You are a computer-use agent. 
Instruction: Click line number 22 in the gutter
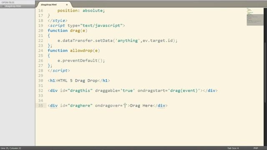click(x=40, y=40)
